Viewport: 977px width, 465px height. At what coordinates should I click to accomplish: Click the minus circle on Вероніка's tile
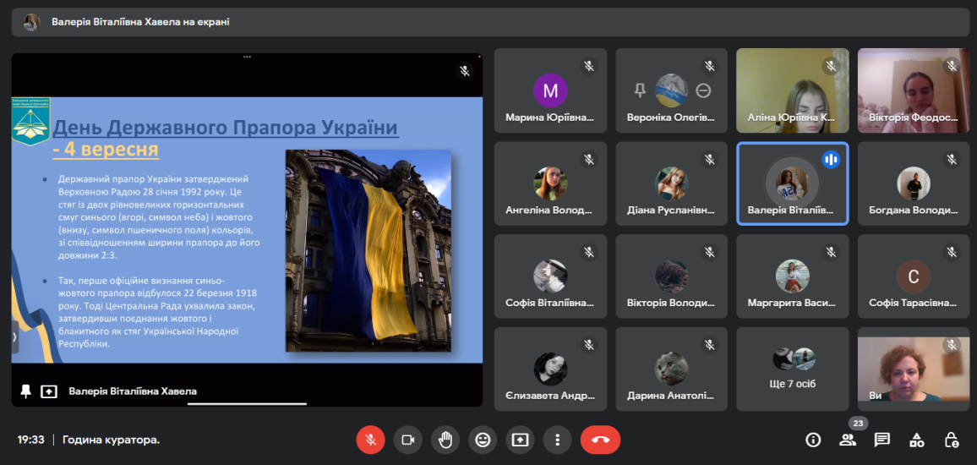(x=703, y=90)
